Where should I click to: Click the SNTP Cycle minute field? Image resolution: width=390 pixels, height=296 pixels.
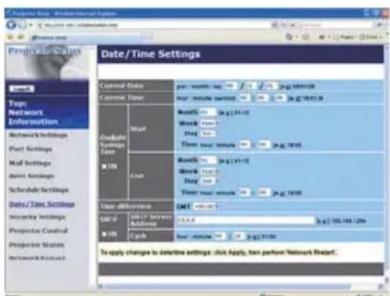tap(239, 236)
